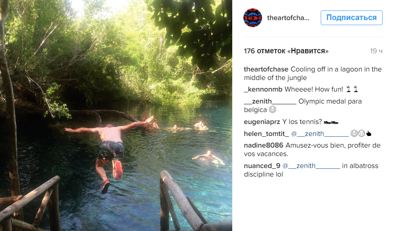
Task: Open nuanced_9 commenter profile
Action: (x=262, y=166)
